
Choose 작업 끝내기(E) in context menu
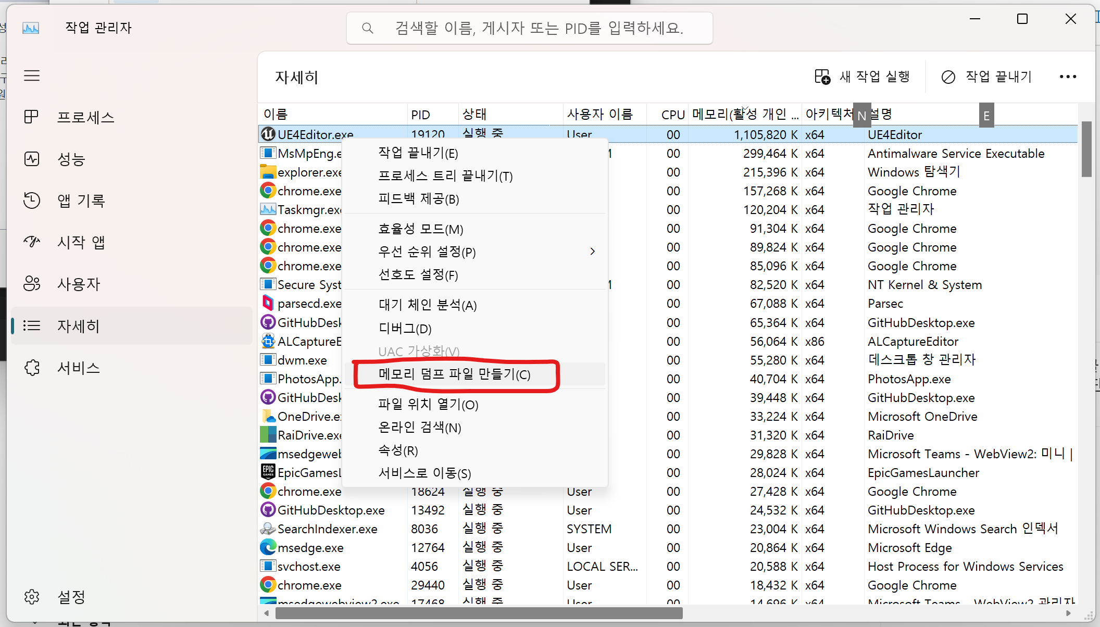pos(474,153)
